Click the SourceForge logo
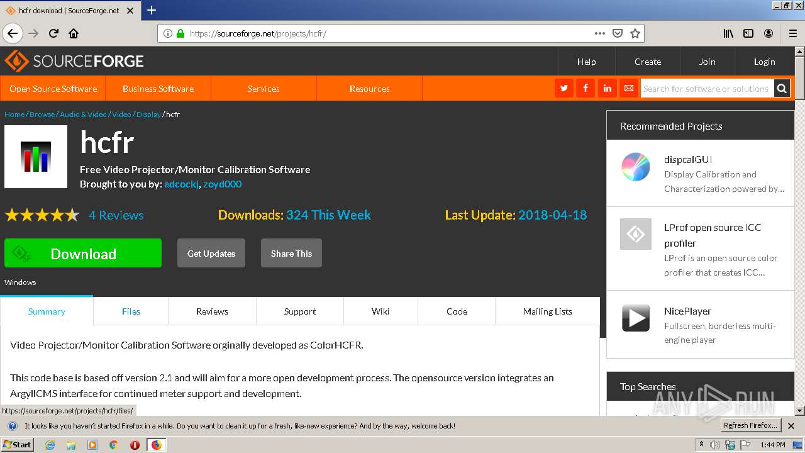The width and height of the screenshot is (805, 453). (74, 61)
